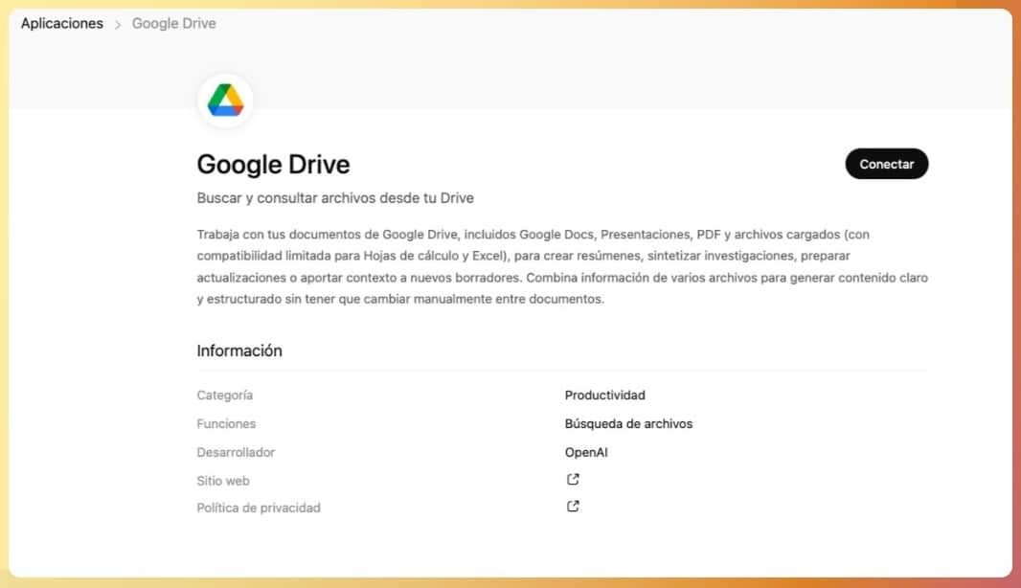Click the Productividad category value

604,395
